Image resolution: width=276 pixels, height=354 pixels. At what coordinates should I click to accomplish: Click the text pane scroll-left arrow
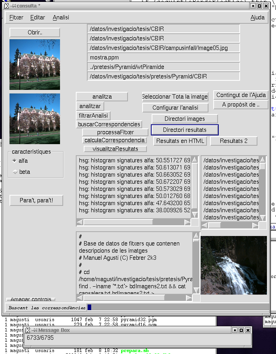click(x=80, y=298)
